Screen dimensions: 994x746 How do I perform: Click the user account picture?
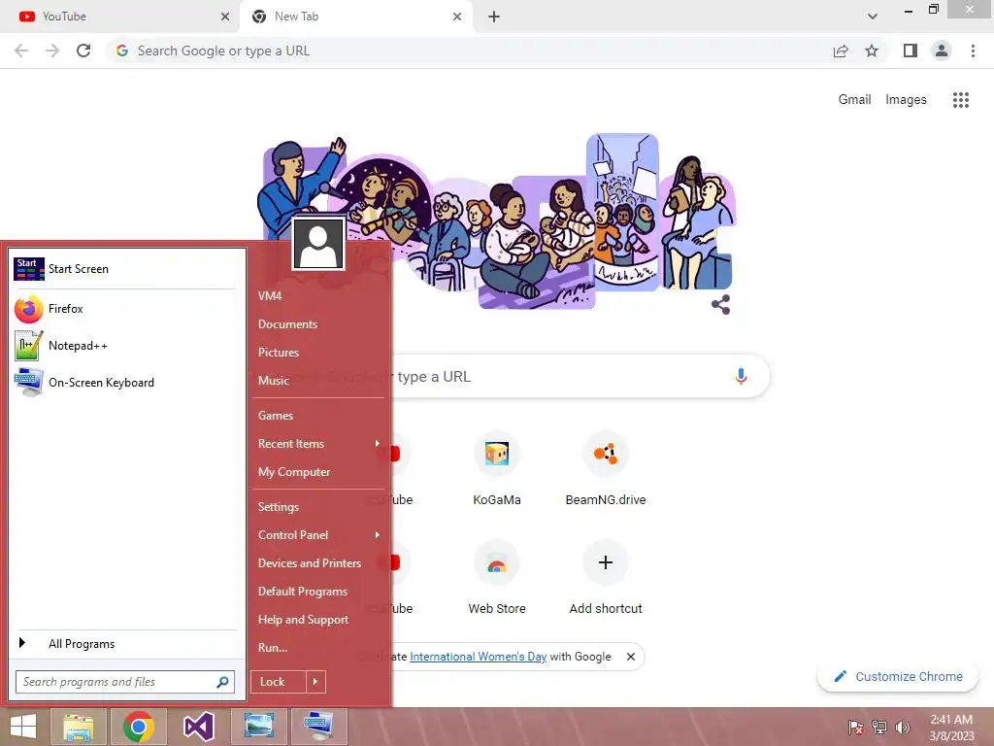pos(318,244)
